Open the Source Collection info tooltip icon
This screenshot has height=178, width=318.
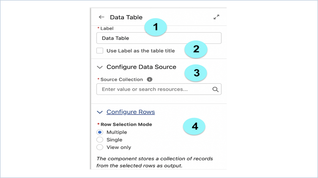(150, 79)
